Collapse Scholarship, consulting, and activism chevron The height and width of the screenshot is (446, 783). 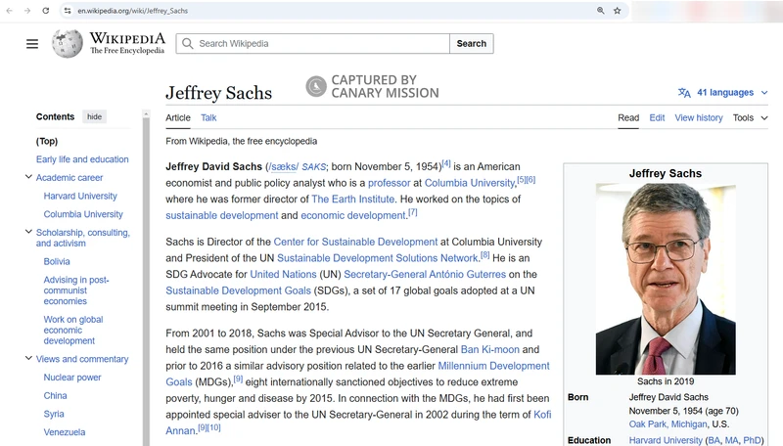tap(28, 232)
